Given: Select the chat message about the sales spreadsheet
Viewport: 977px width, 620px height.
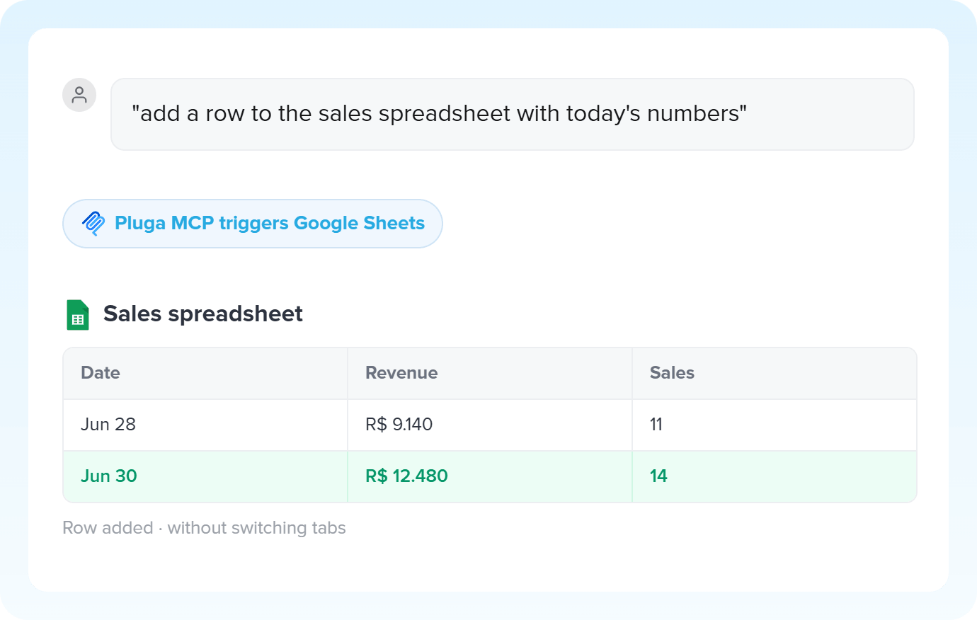Looking at the screenshot, I should point(513,114).
